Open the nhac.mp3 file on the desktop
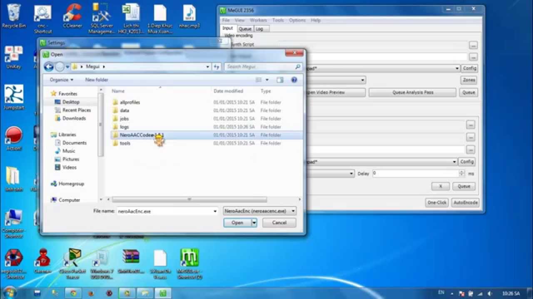Image resolution: width=533 pixels, height=299 pixels. (189, 16)
